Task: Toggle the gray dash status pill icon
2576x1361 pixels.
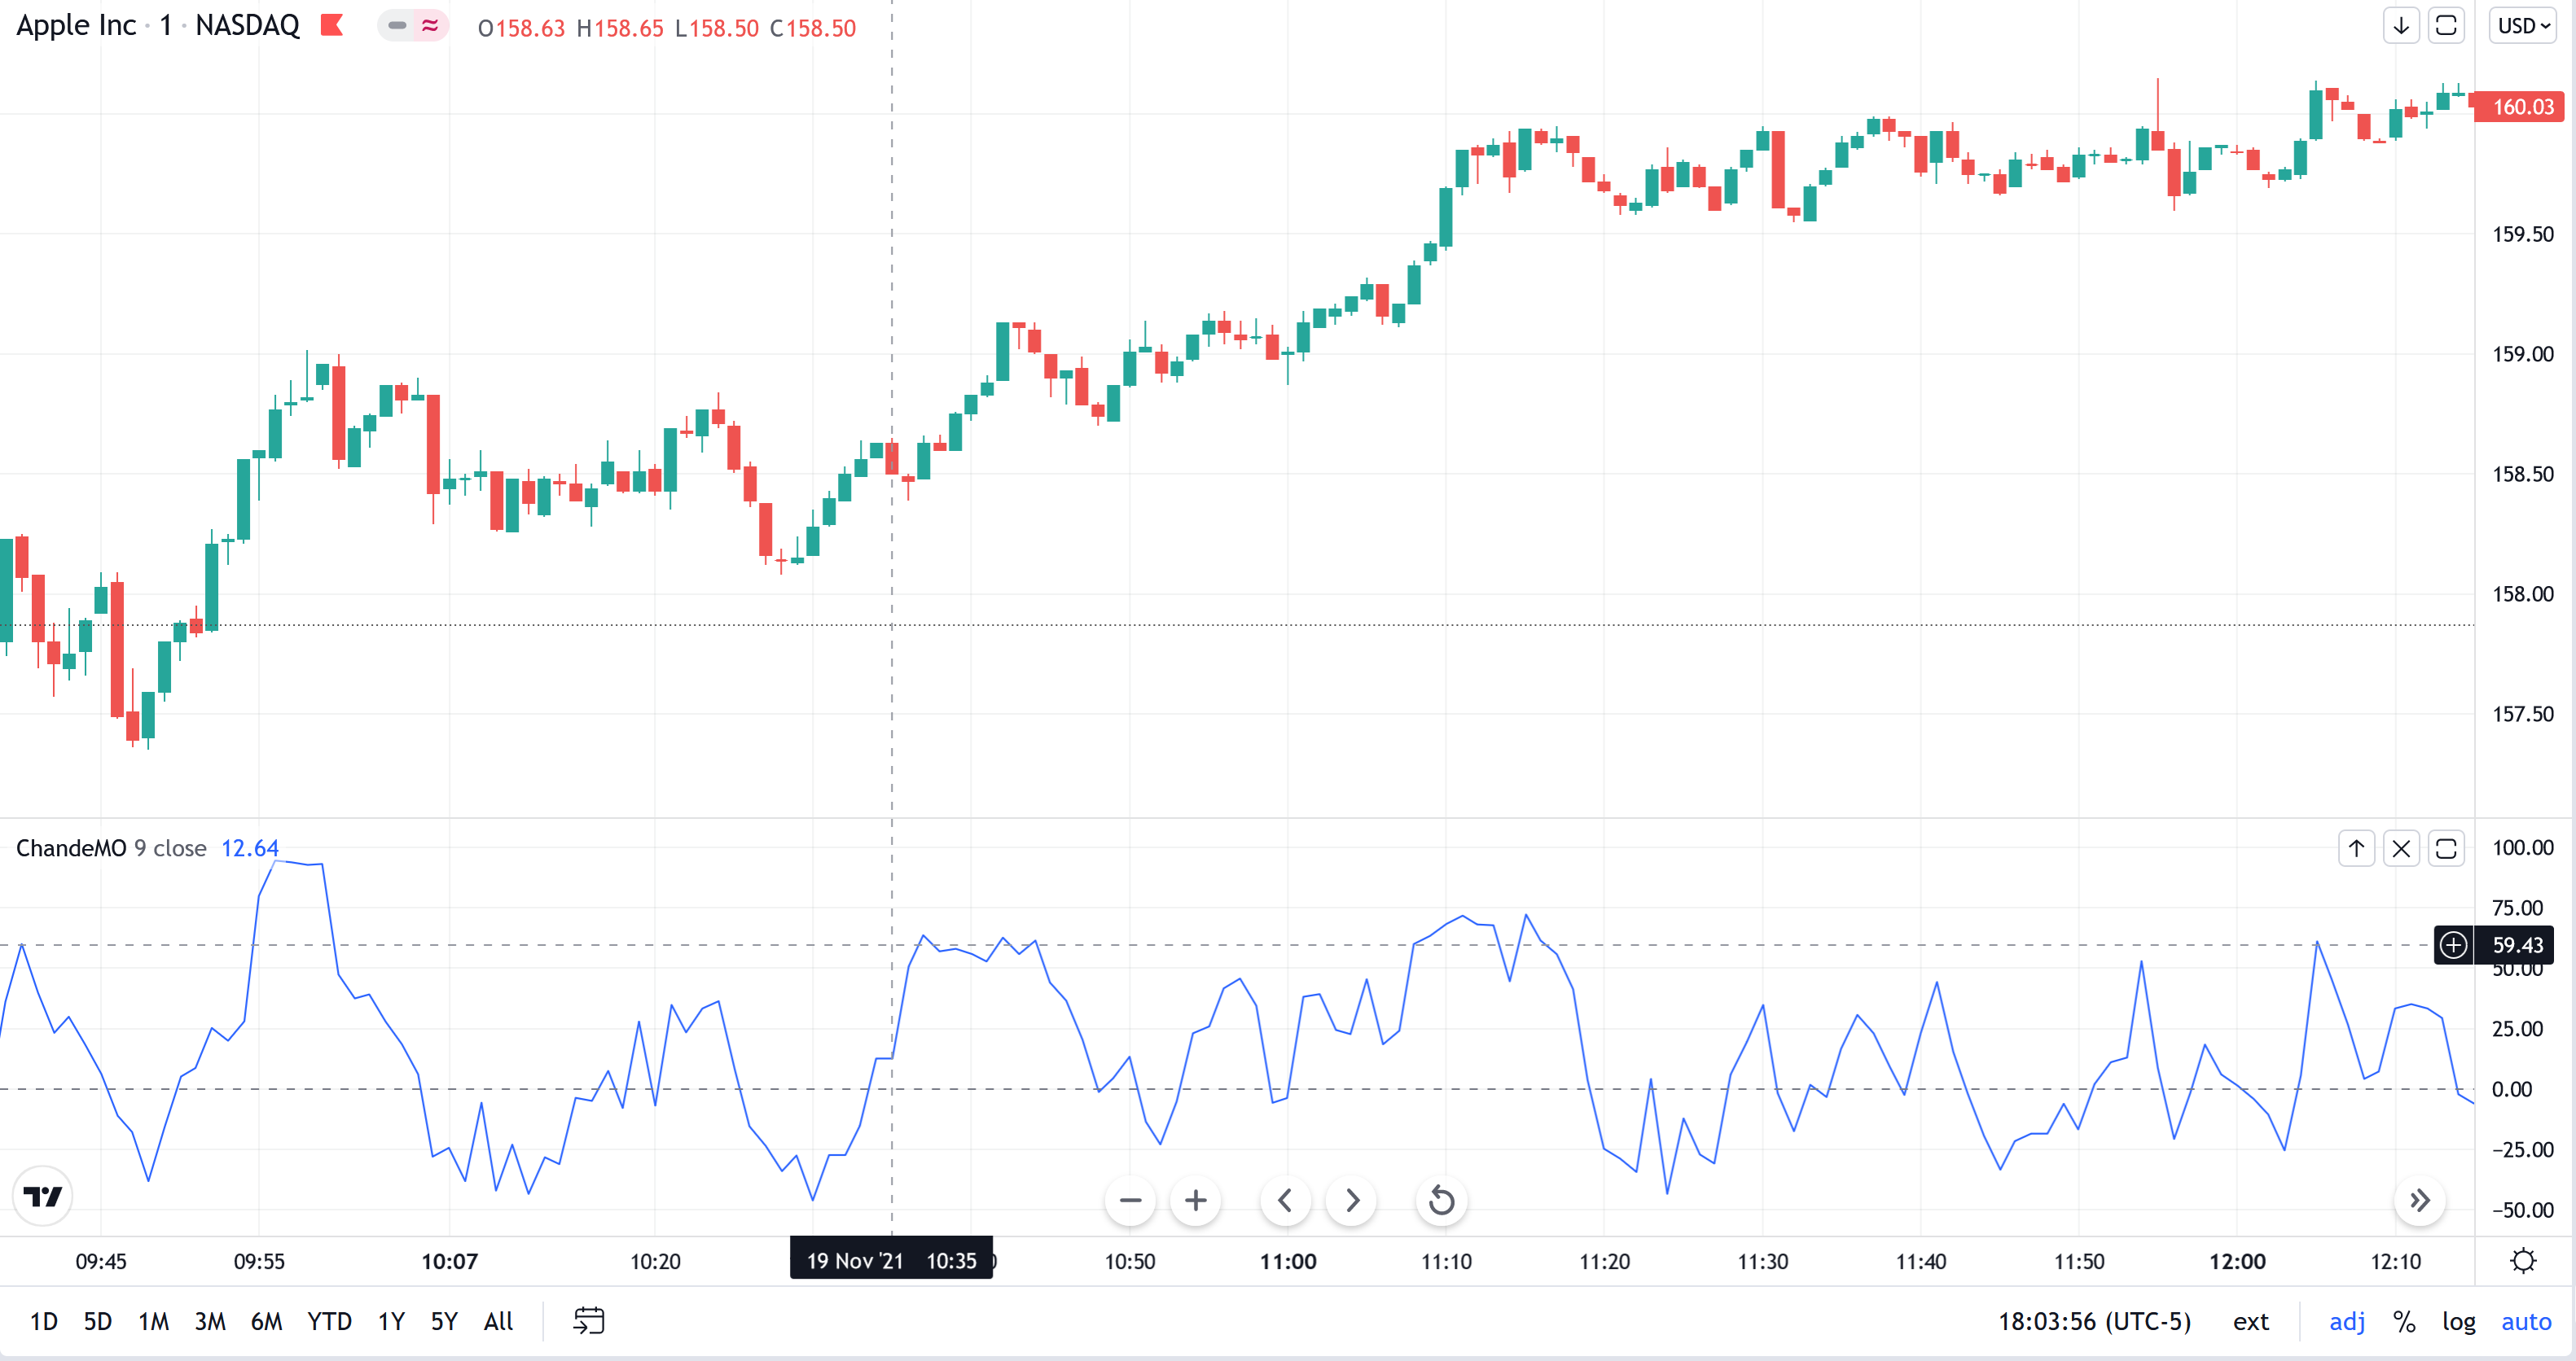Action: tap(397, 25)
